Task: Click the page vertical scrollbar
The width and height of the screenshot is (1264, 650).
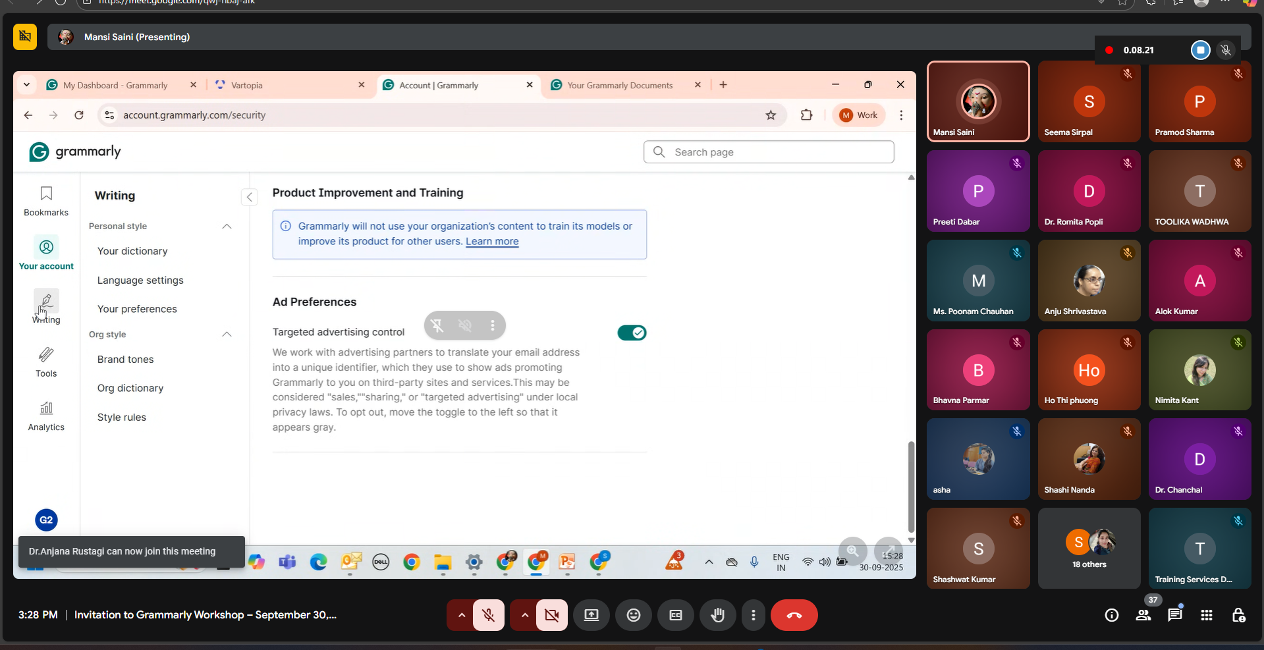Action: point(911,486)
